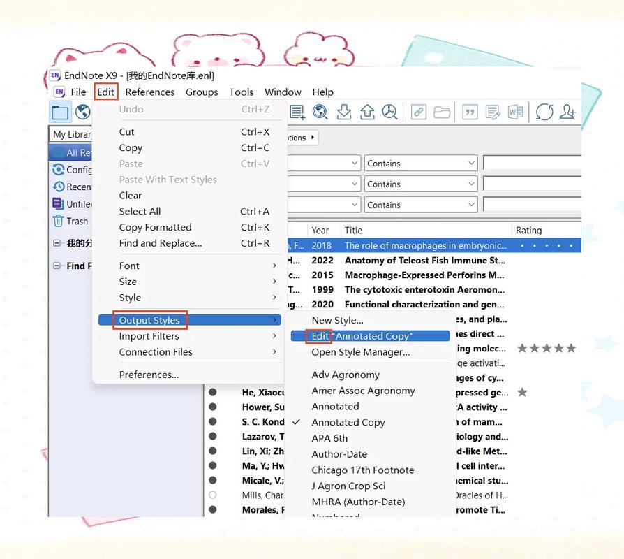Viewport: 624px width, 559px height.
Task: Click the Insert Citation quote icon
Action: point(470,112)
